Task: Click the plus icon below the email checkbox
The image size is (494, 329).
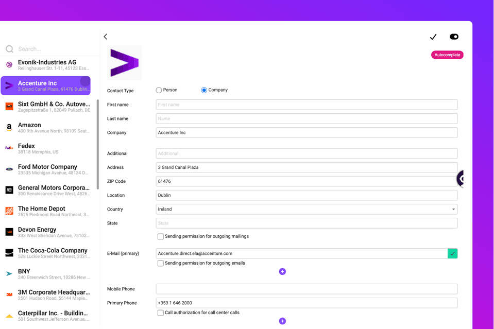Action: coord(282,271)
